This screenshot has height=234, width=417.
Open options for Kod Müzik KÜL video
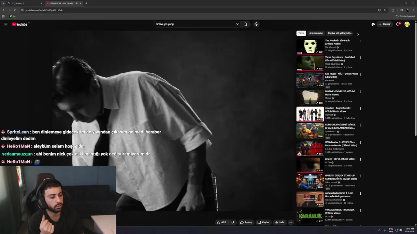pos(360,74)
